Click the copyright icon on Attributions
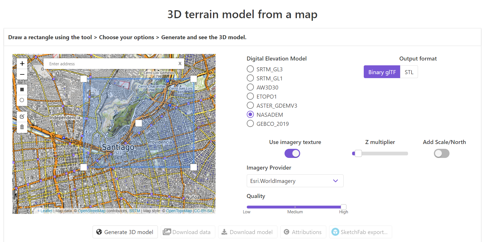 point(287,232)
